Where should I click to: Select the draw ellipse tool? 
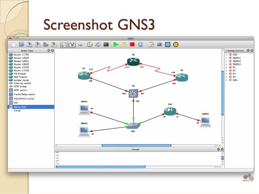pyautogui.click(x=176, y=45)
